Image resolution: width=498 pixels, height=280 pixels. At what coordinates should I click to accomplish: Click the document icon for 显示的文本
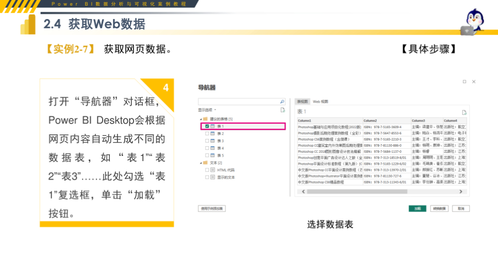pyautogui.click(x=212, y=177)
